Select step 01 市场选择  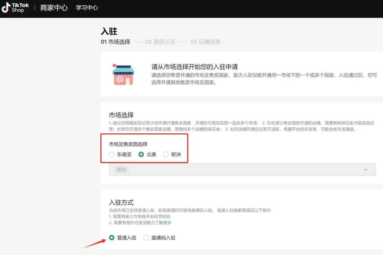pyautogui.click(x=116, y=42)
